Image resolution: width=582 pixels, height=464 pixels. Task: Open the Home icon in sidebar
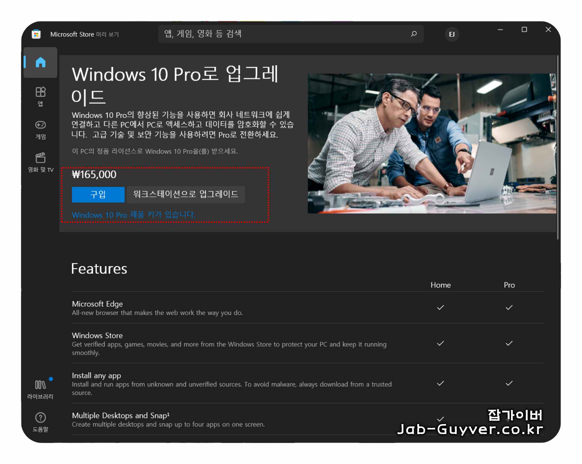(x=40, y=62)
